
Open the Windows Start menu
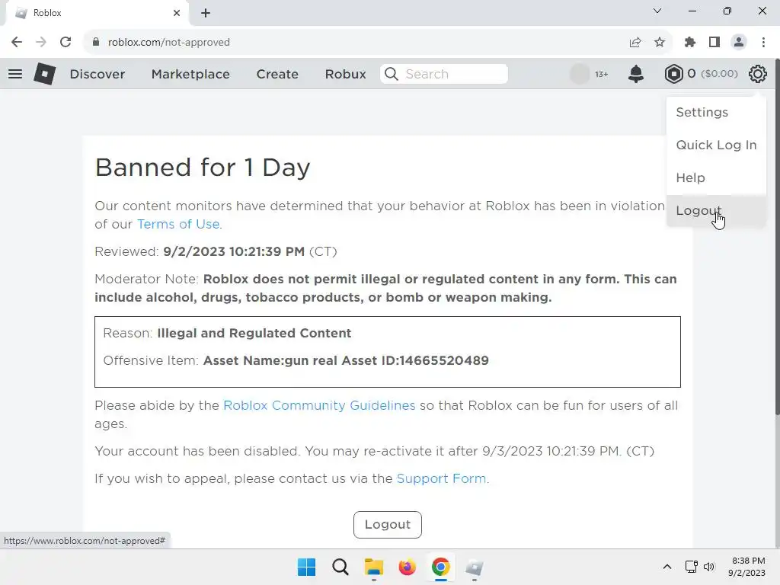click(306, 567)
